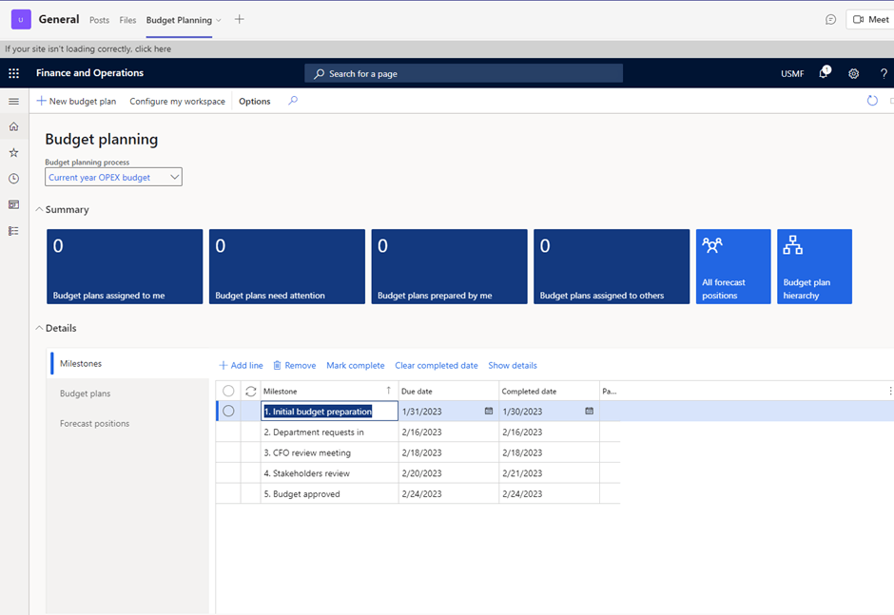Open Favorites via the star sidebar icon
The width and height of the screenshot is (894, 615).
13,152
